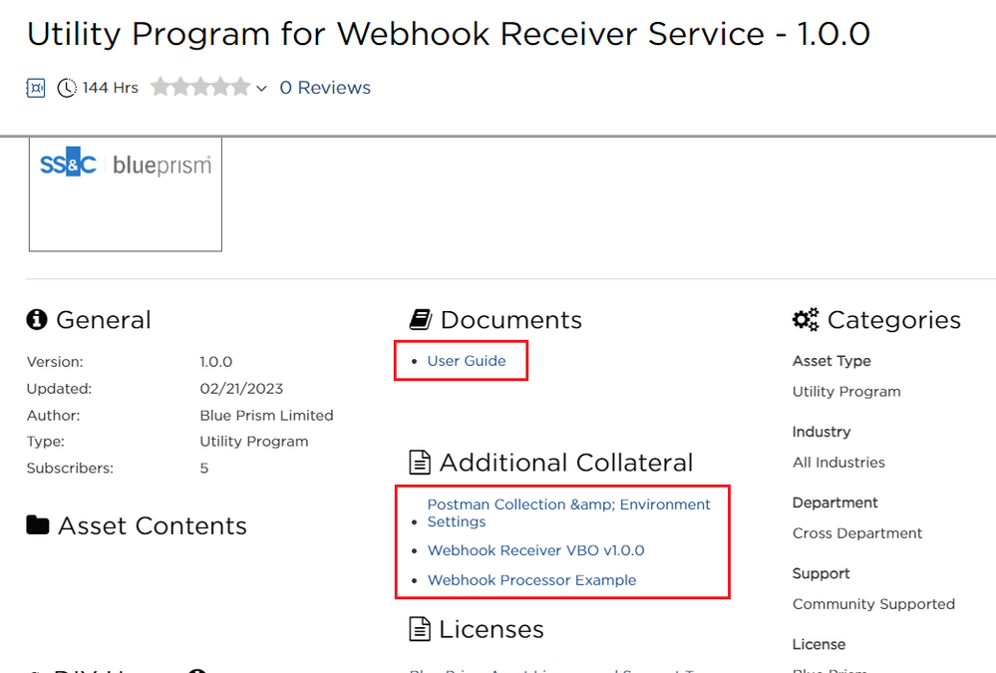
Task: Download Webhook Receiver VBO v1.0.0
Action: click(535, 550)
